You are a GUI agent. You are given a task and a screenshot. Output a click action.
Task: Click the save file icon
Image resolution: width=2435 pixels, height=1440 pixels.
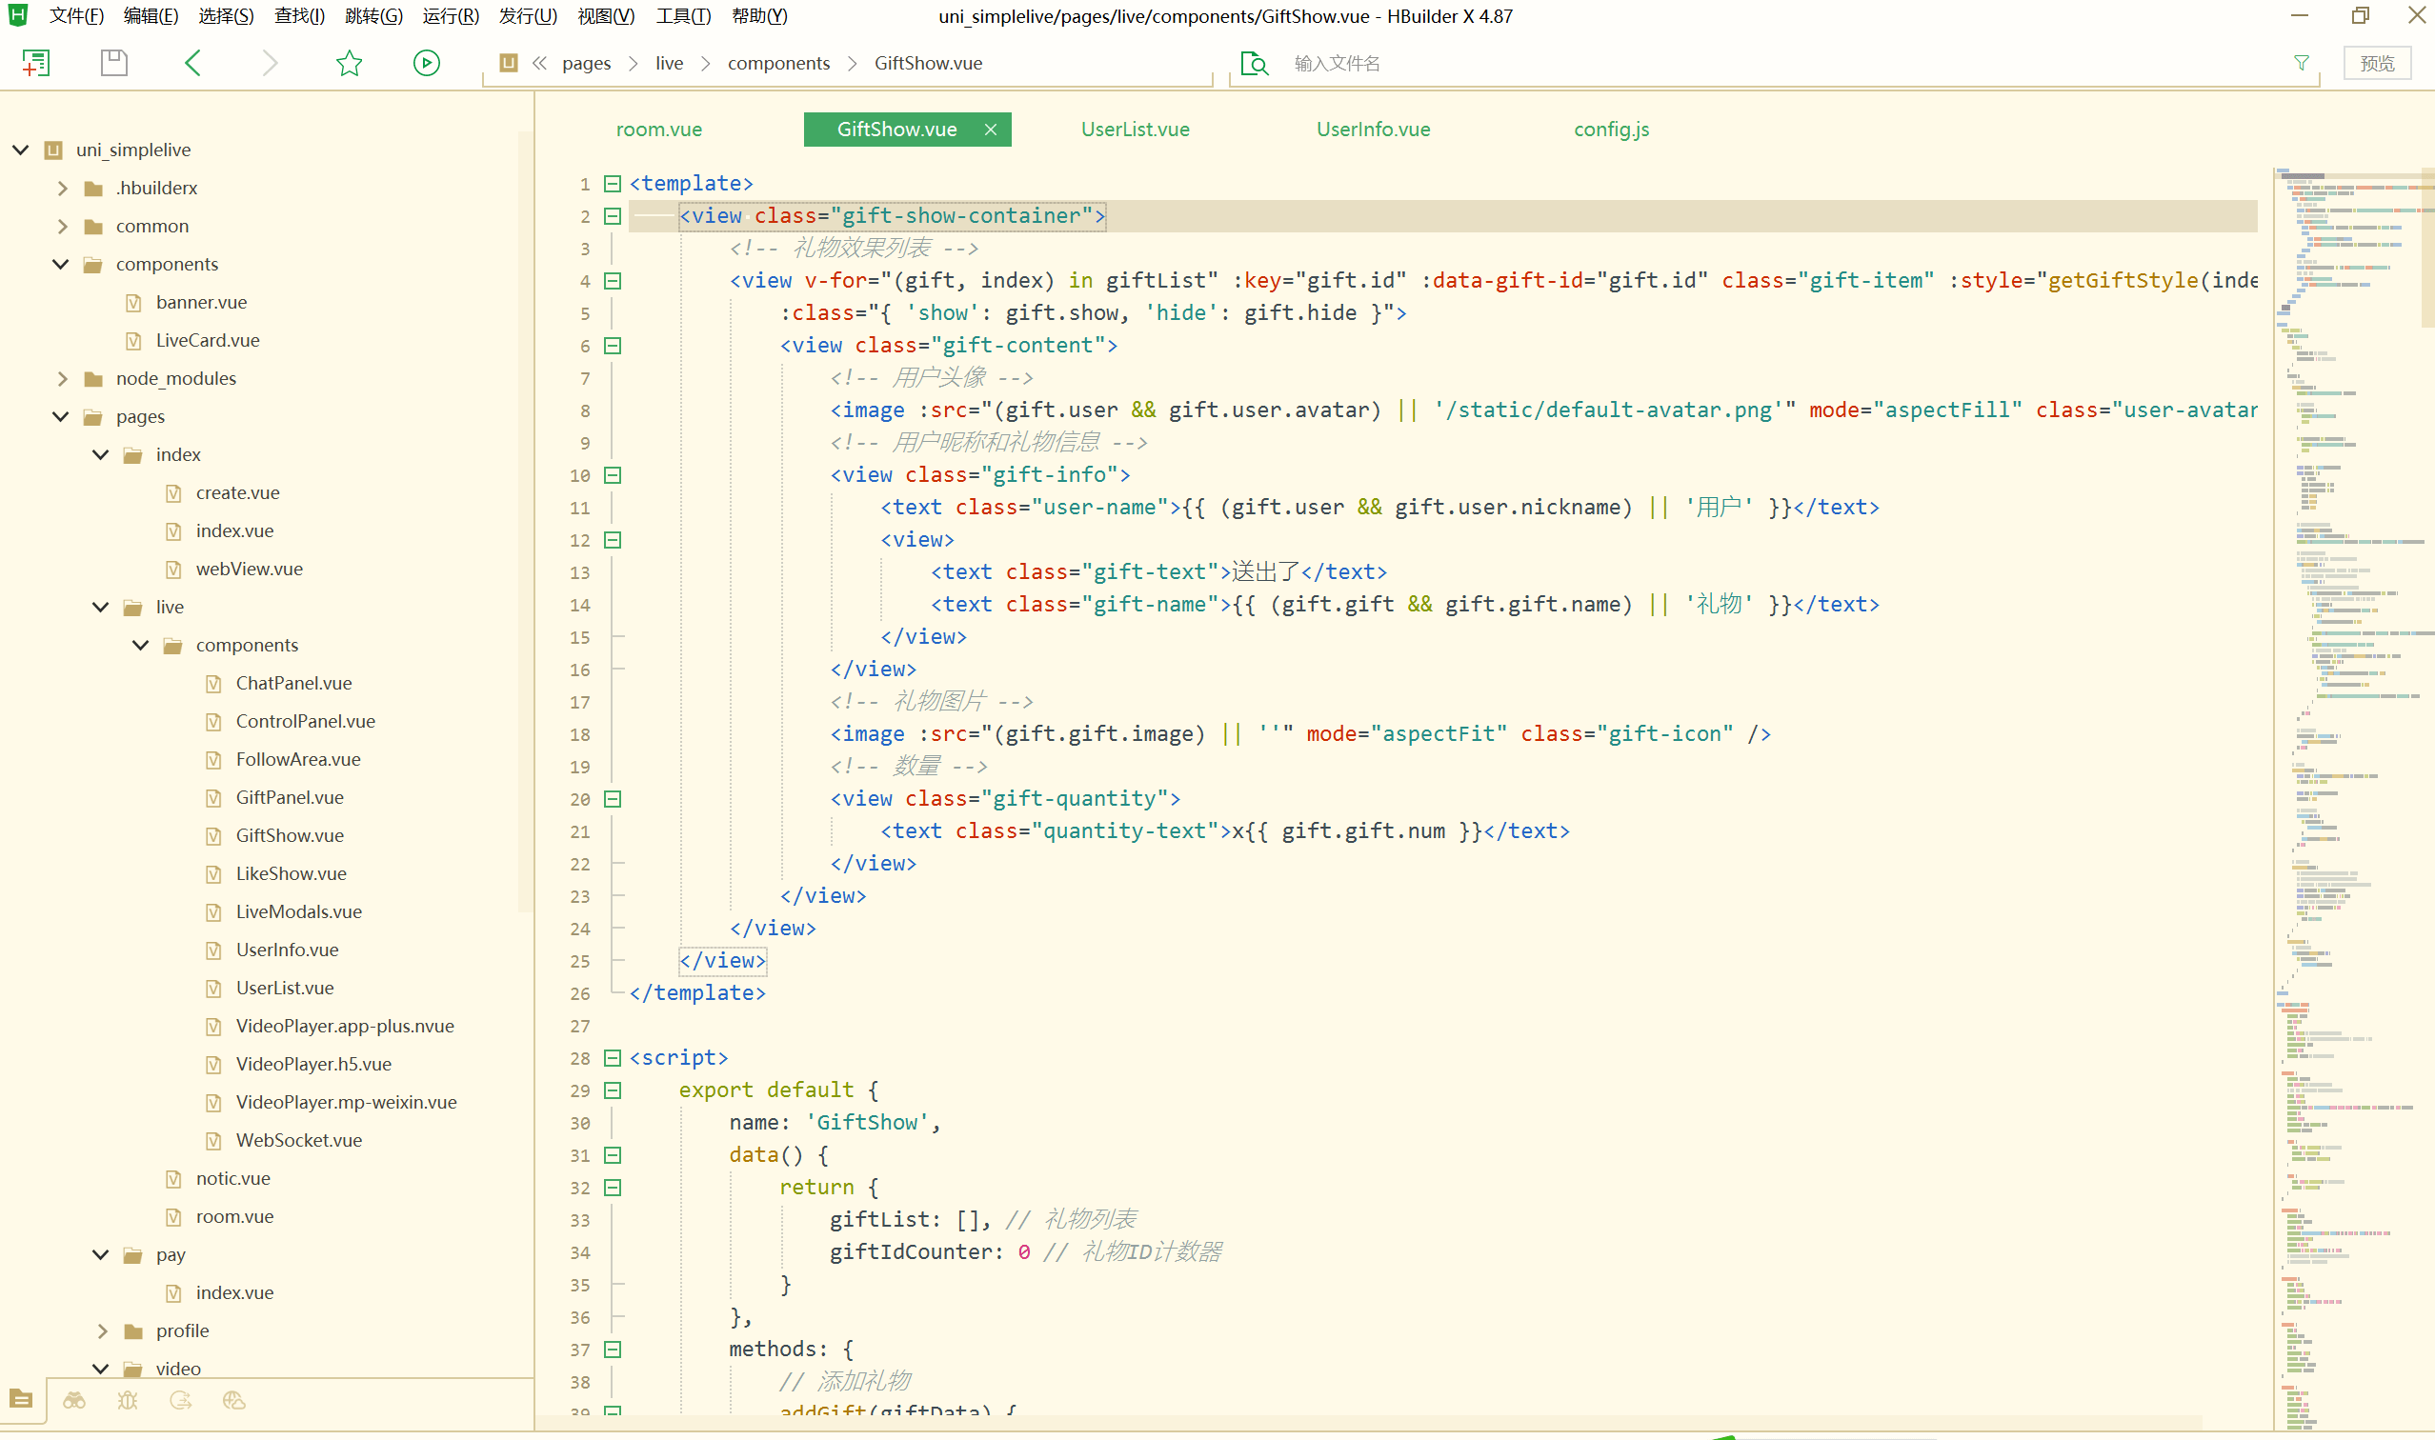tap(113, 63)
